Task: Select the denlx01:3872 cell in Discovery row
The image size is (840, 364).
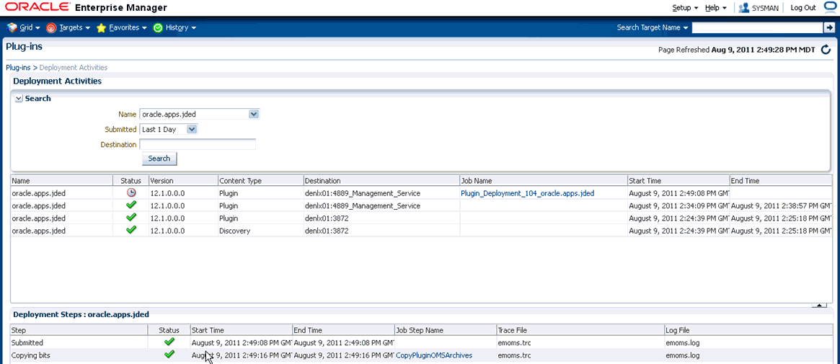Action: pos(381,231)
